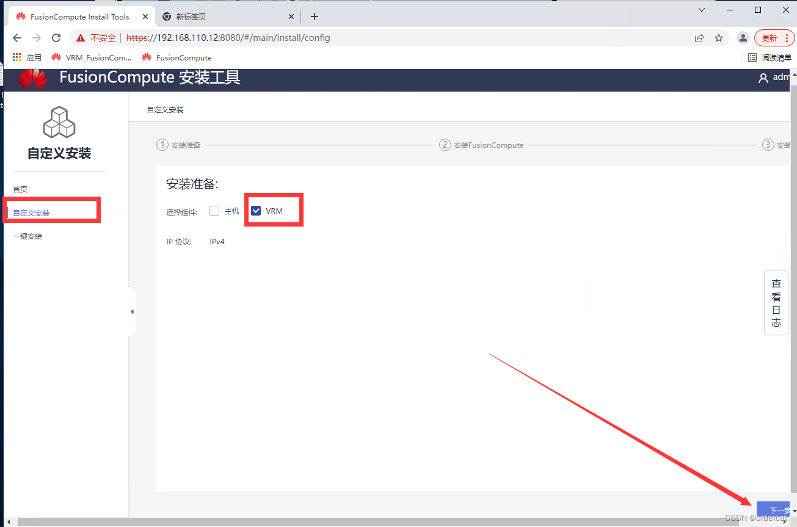797x527 pixels.
Task: Select 一键安装 in sidebar menu
Action: 27,236
